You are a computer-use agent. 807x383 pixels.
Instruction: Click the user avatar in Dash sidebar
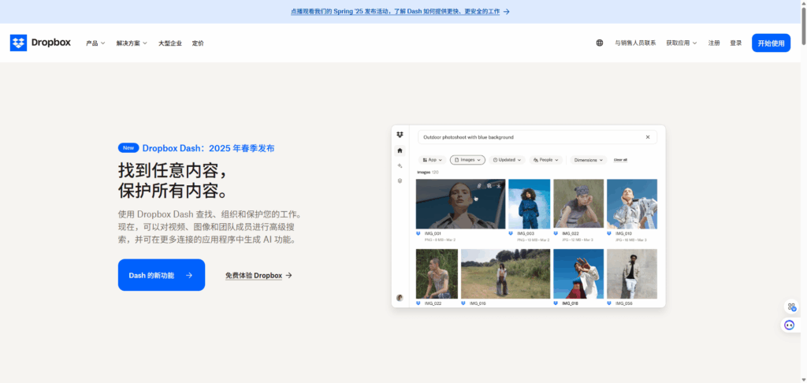[400, 298]
